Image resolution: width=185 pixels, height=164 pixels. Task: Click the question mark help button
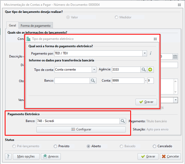[x=8, y=156]
